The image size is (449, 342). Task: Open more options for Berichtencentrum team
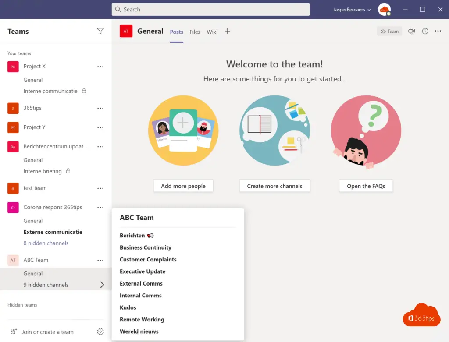click(x=100, y=147)
